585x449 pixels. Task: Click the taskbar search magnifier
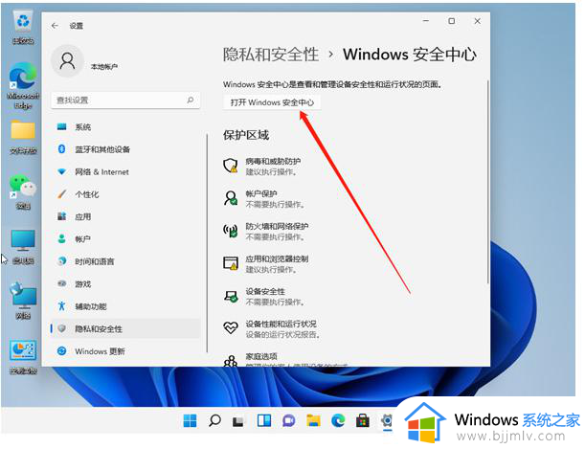point(214,420)
